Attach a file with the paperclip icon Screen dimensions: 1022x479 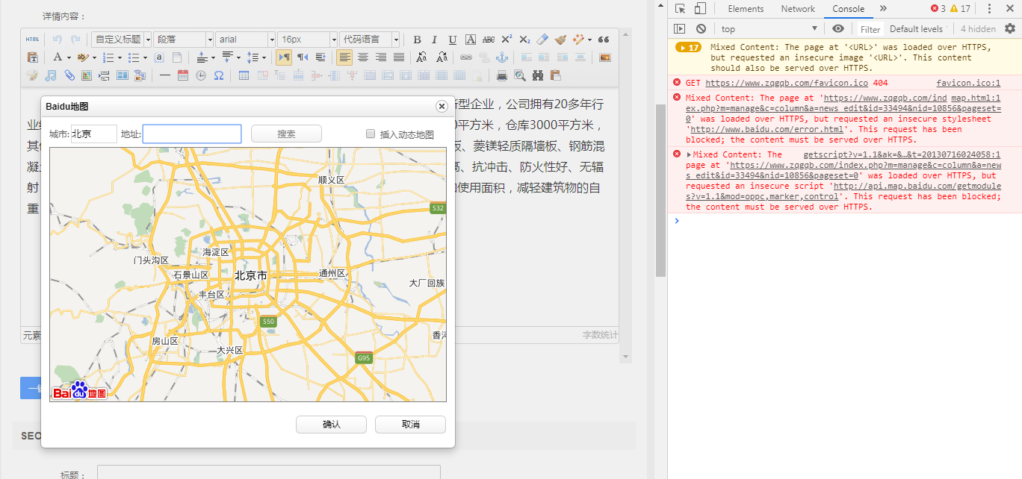point(69,75)
